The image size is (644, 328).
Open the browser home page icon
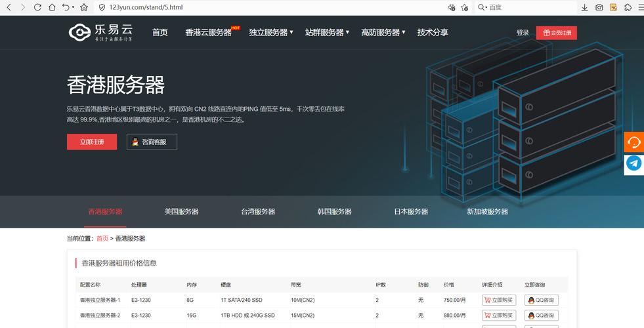pos(52,7)
